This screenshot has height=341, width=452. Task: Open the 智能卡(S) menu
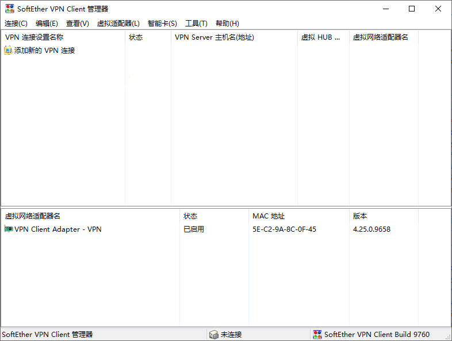[162, 24]
